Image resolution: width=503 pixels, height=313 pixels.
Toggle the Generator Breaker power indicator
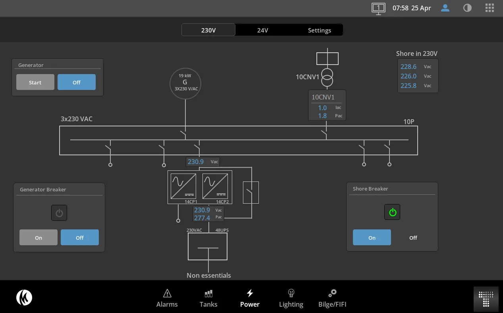pos(59,213)
